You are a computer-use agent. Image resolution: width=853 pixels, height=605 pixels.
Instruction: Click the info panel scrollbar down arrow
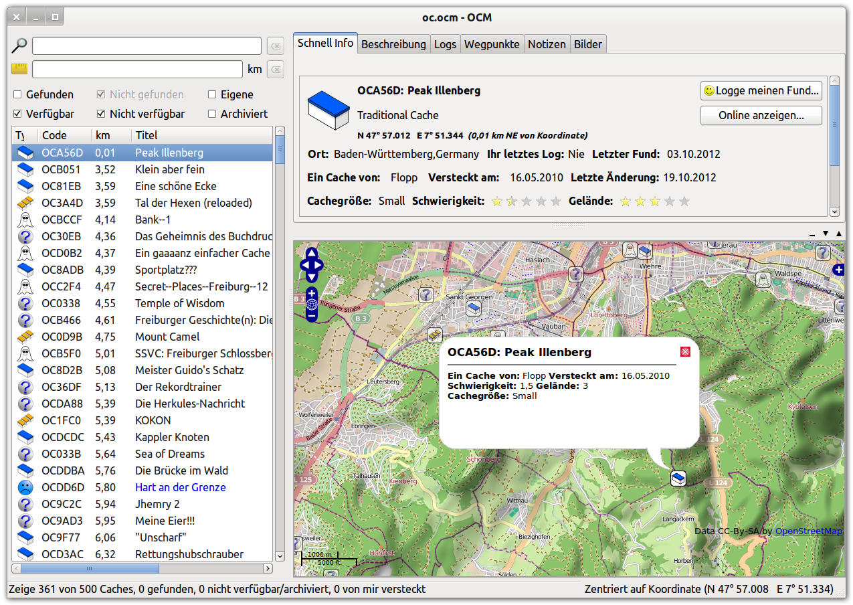[834, 211]
